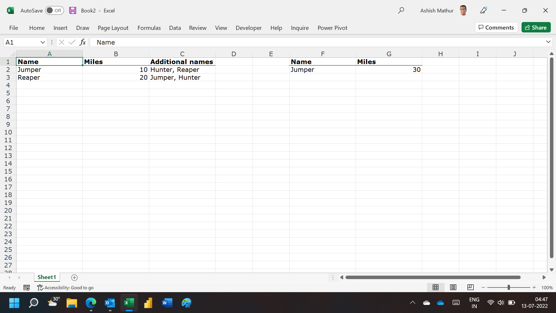The height and width of the screenshot is (313, 556).
Task: Click the Add Sheet plus icon
Action: tap(75, 277)
